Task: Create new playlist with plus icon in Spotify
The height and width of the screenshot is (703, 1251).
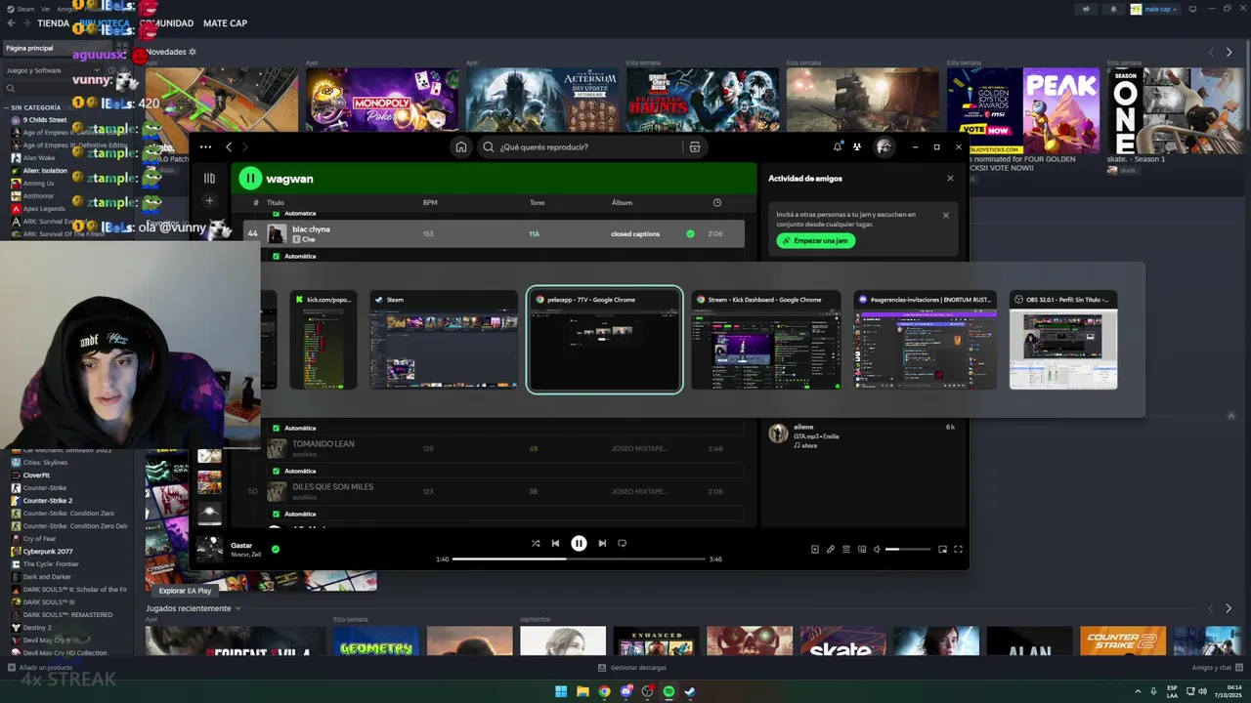Action: 209,201
